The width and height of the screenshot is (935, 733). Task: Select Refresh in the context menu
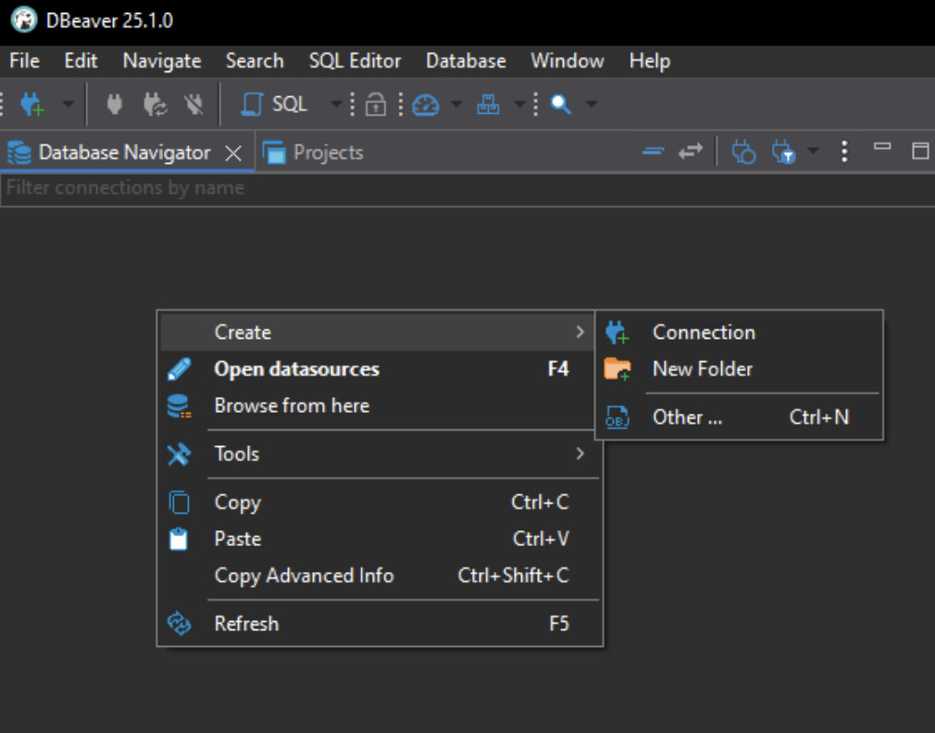(378, 624)
